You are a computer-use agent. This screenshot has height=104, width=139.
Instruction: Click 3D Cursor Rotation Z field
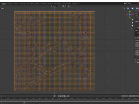click(137, 55)
